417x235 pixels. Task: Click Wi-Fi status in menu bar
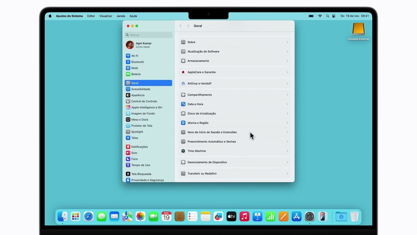point(320,16)
